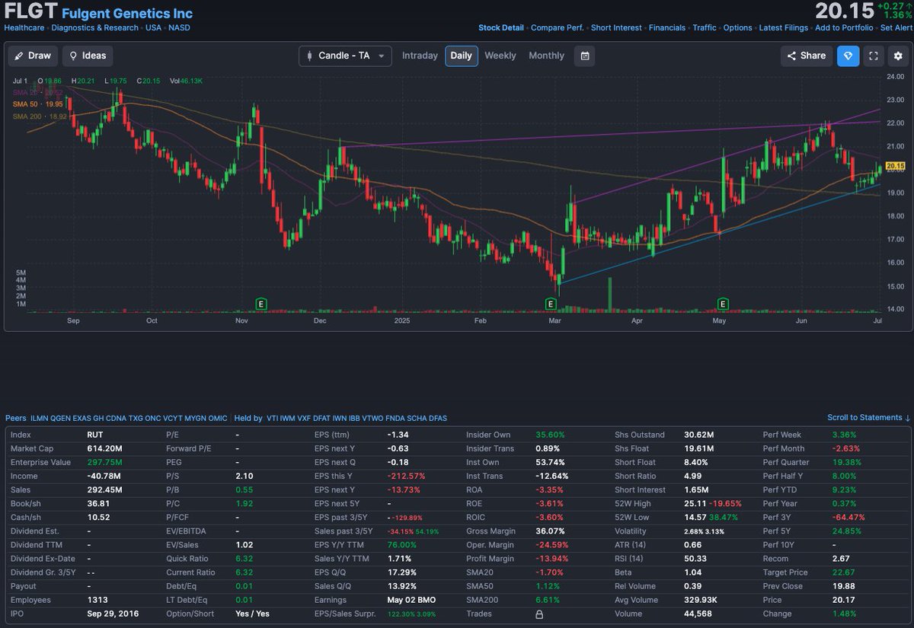Image resolution: width=914 pixels, height=628 pixels.
Task: Click the RUT index value
Action: tap(95, 435)
